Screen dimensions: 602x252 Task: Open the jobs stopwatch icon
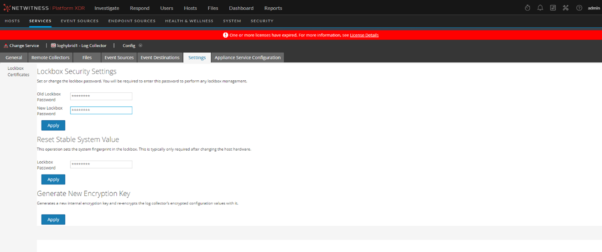point(528,8)
